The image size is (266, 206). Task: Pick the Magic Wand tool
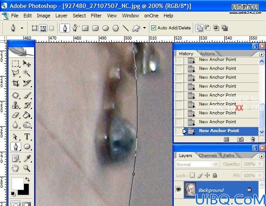point(27,73)
